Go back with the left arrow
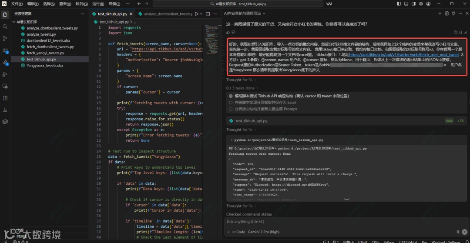Image resolution: width=470 pixels, height=243 pixels. click(139, 4)
